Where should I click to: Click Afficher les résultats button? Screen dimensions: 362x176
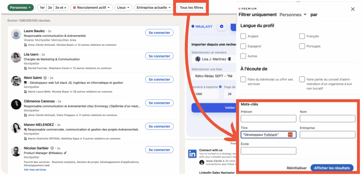coord(332,168)
